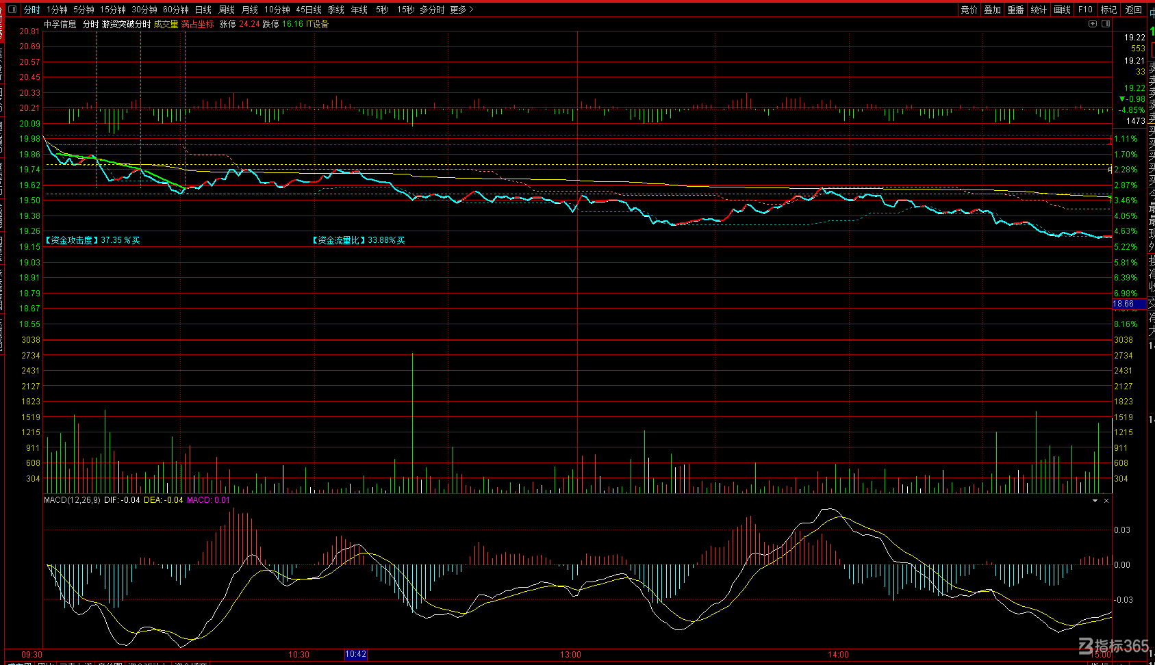This screenshot has width=1155, height=665.
Task: Open the 季线 quarterly chart
Action: point(336,10)
